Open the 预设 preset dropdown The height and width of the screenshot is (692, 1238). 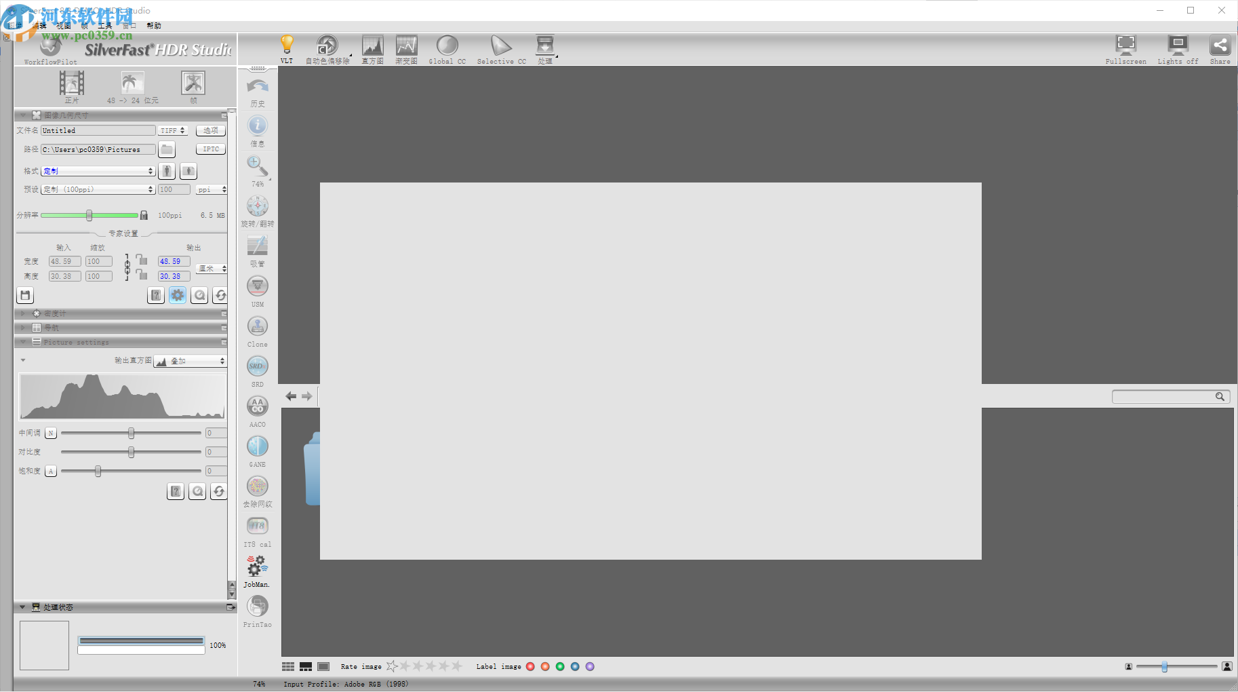[98, 189]
